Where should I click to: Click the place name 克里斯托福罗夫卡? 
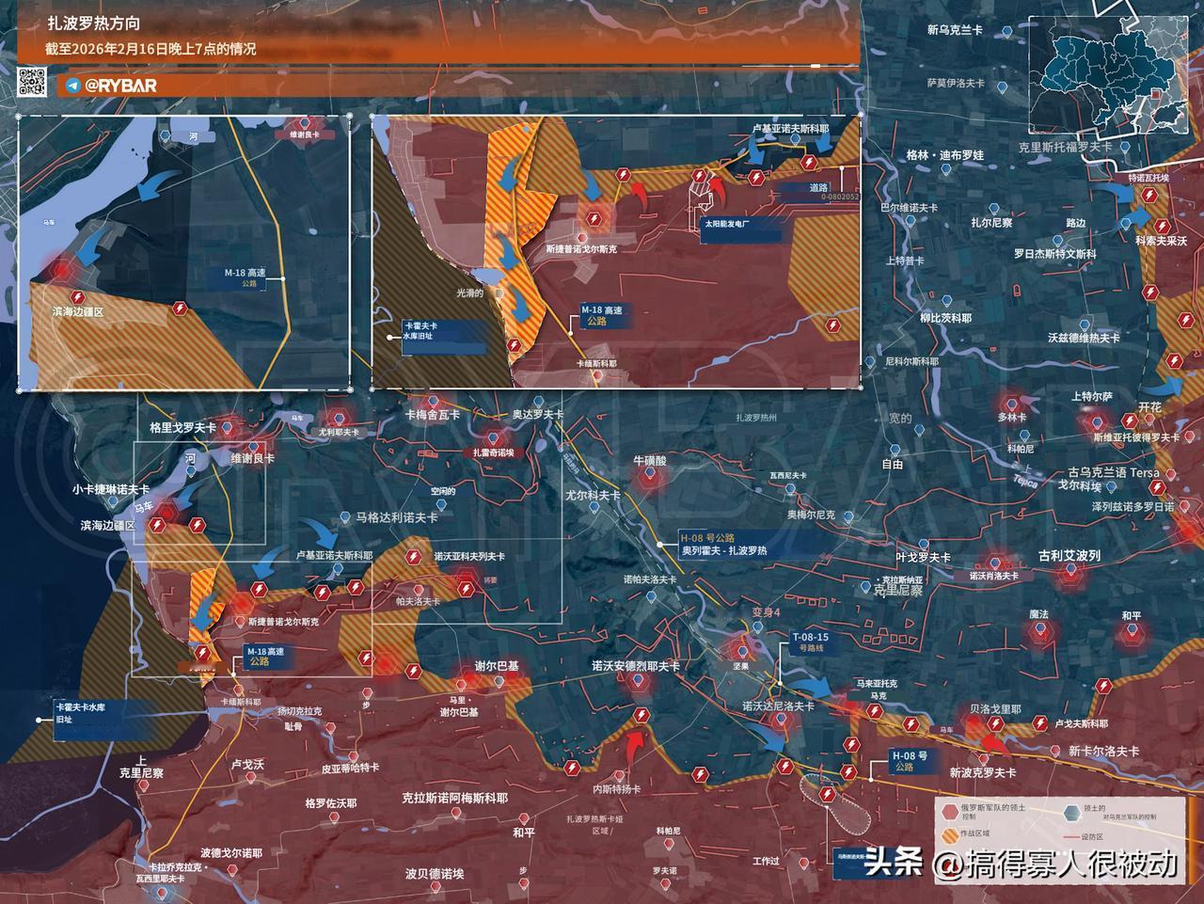1065,148
